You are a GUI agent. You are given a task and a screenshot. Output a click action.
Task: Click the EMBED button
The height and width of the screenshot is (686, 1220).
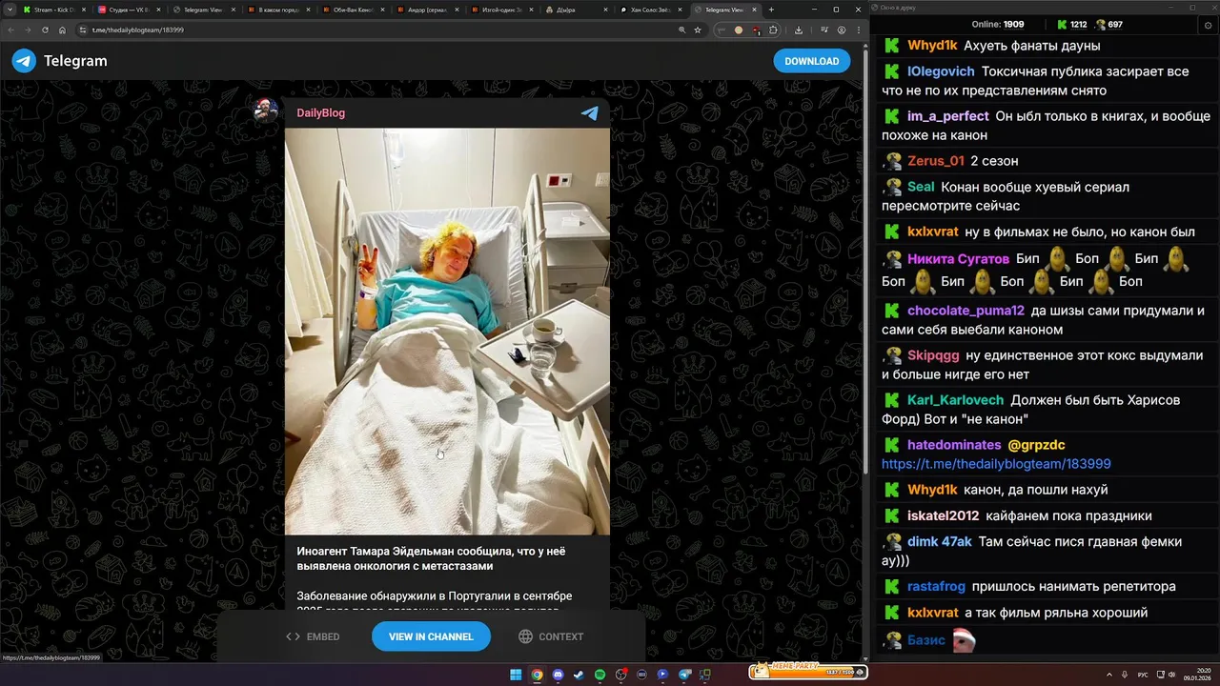point(313,636)
